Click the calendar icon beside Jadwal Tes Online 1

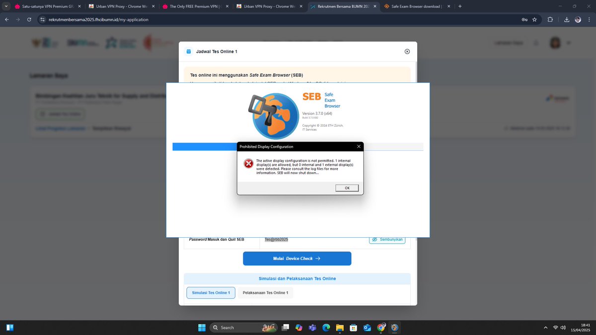click(x=189, y=51)
